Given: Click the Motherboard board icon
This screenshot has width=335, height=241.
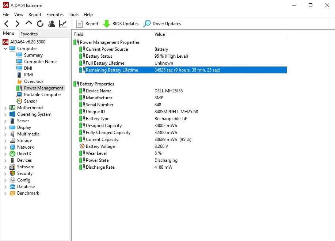Looking at the screenshot, I should [x=12, y=108].
